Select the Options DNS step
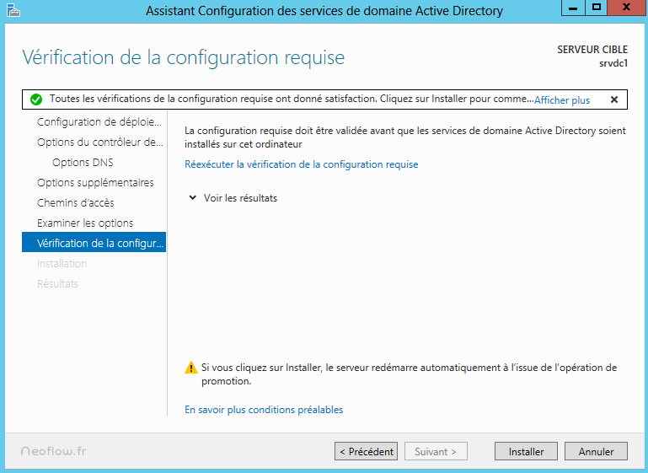The height and width of the screenshot is (473, 648). click(83, 163)
